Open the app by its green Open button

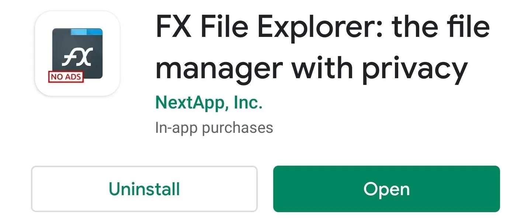point(386,189)
